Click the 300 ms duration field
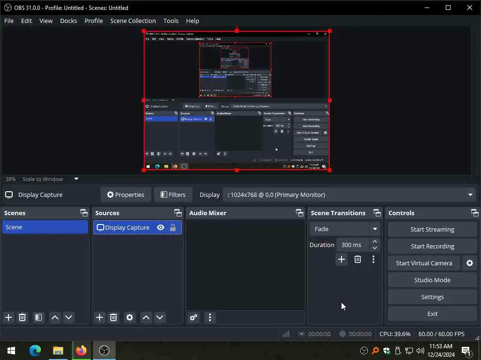This screenshot has width=481, height=360. (353, 245)
